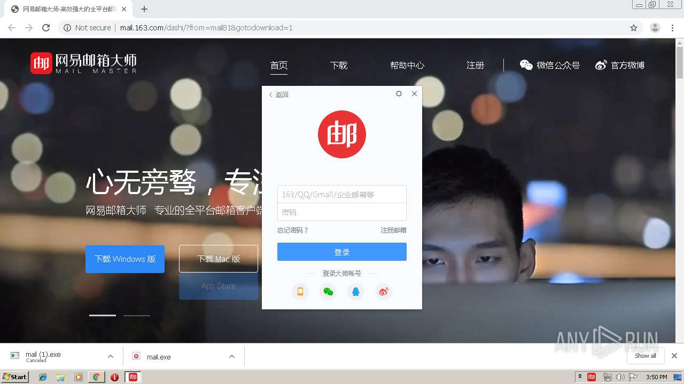Click 下载 Windows 版 button
The image size is (684, 384).
125,259
